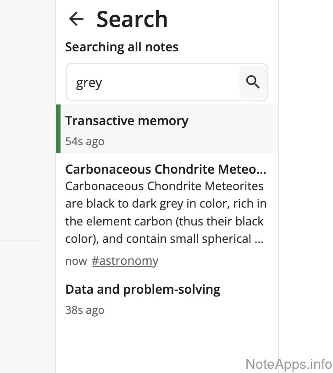Click the 'now' timestamp beside #astronomy

pyautogui.click(x=76, y=261)
